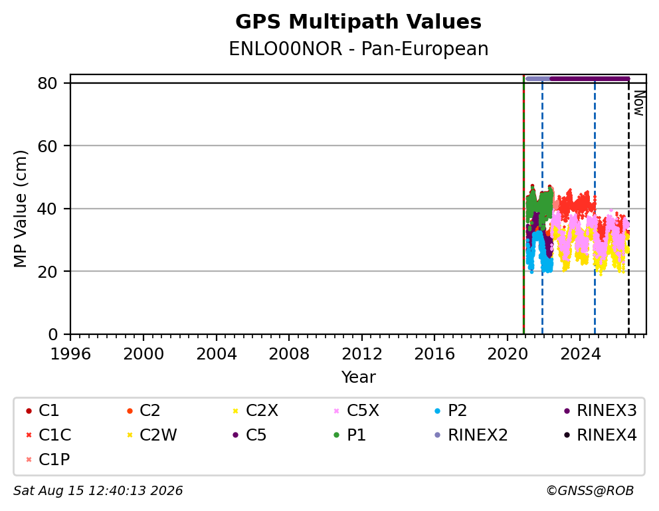Click the C2X yellow legend marker

[235, 411]
